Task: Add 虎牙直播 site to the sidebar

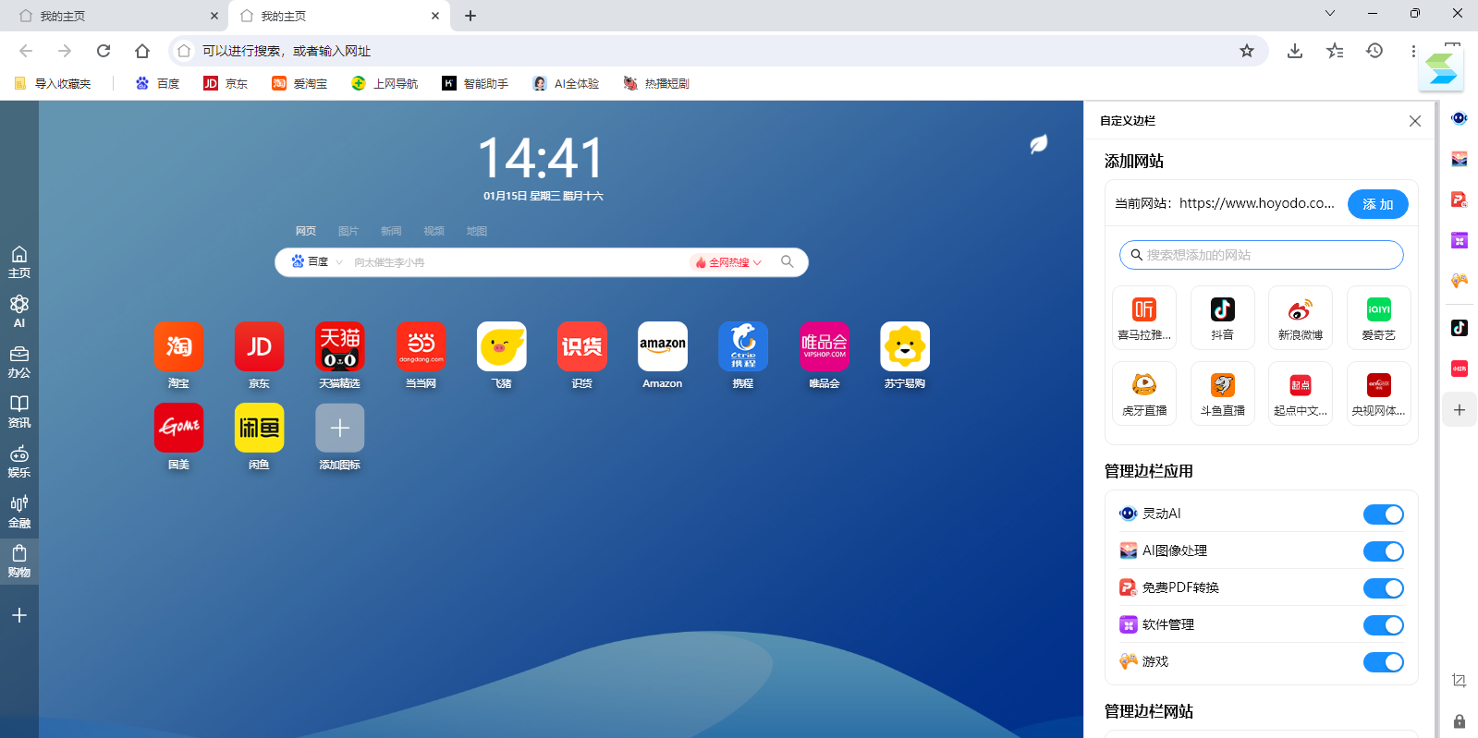Action: [x=1144, y=393]
